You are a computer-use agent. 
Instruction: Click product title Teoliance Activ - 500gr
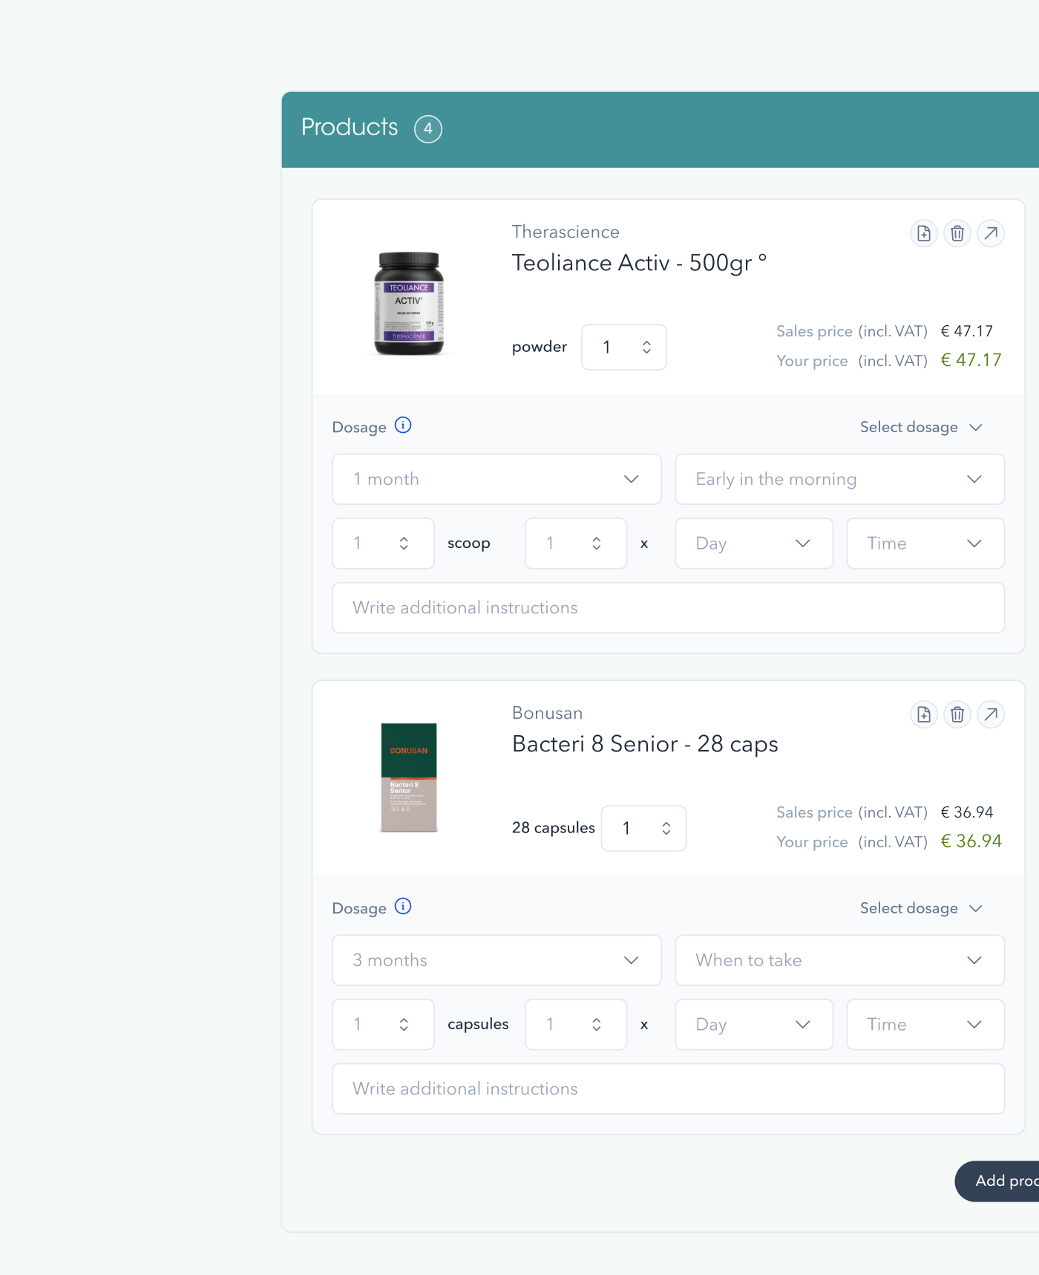[639, 263]
